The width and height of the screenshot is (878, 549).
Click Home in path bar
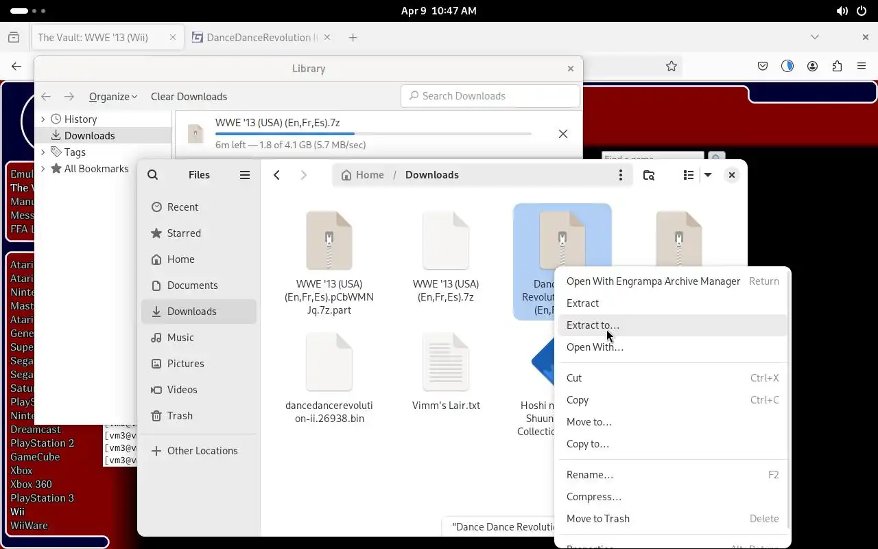[x=363, y=175]
